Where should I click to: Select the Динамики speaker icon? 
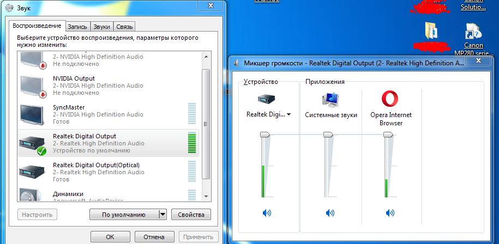[x=31, y=195]
